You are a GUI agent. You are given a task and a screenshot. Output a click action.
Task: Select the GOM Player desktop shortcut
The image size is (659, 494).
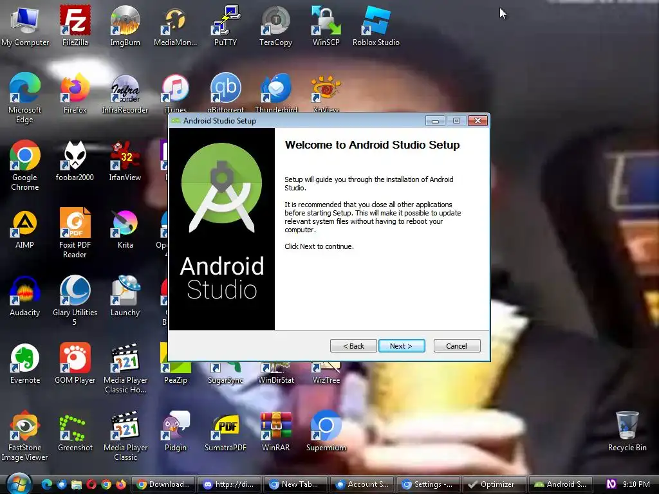75,364
